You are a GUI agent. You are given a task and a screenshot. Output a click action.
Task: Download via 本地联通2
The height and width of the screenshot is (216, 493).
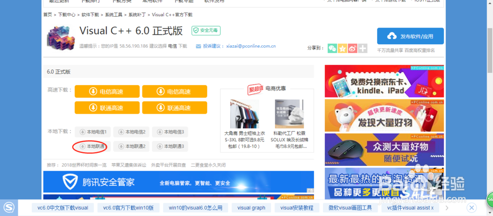pos(132,146)
